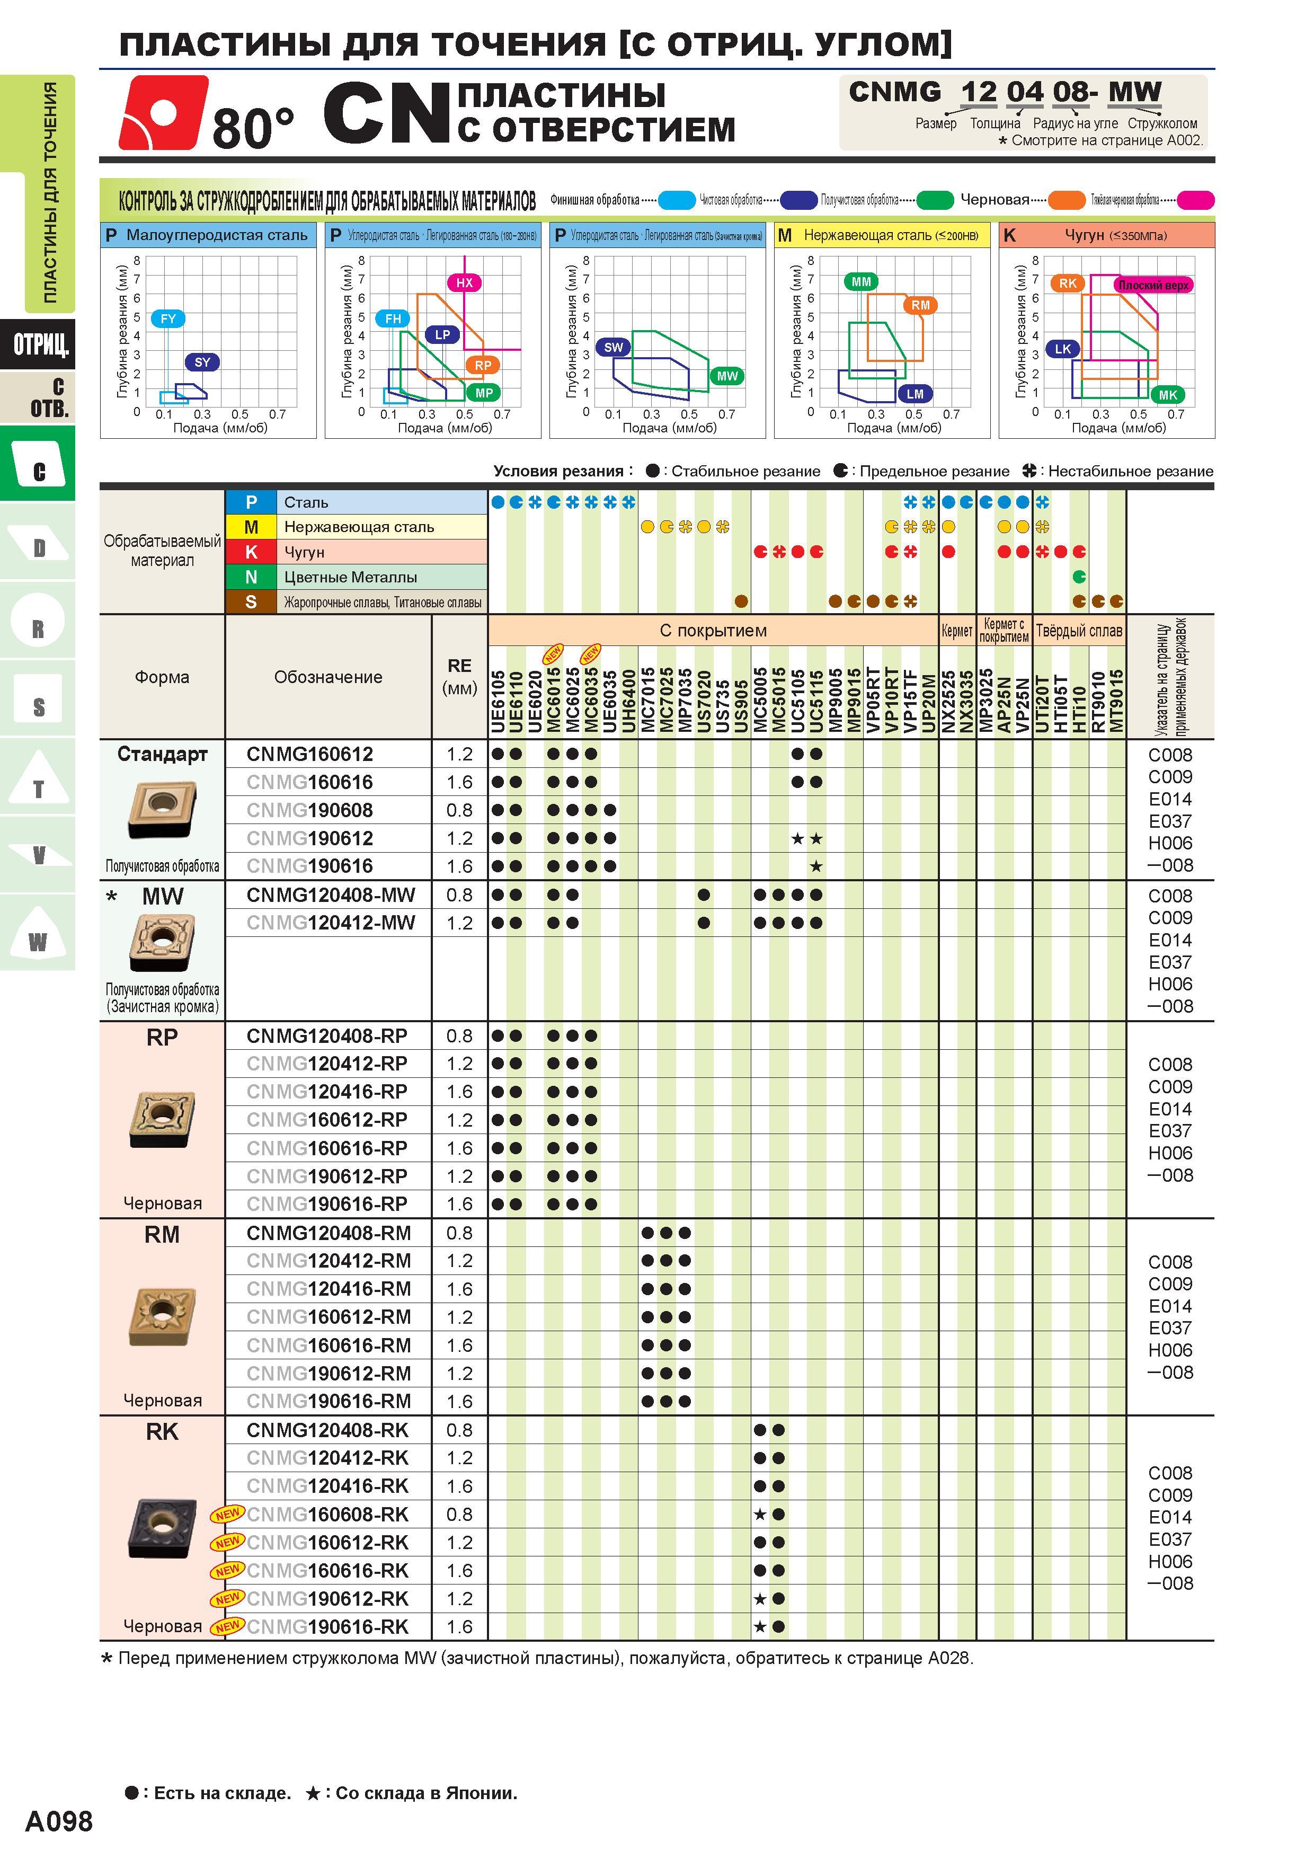Click the orange RK badge in the cast iron chart
This screenshot has width=1314, height=1859.
pos(1068,284)
